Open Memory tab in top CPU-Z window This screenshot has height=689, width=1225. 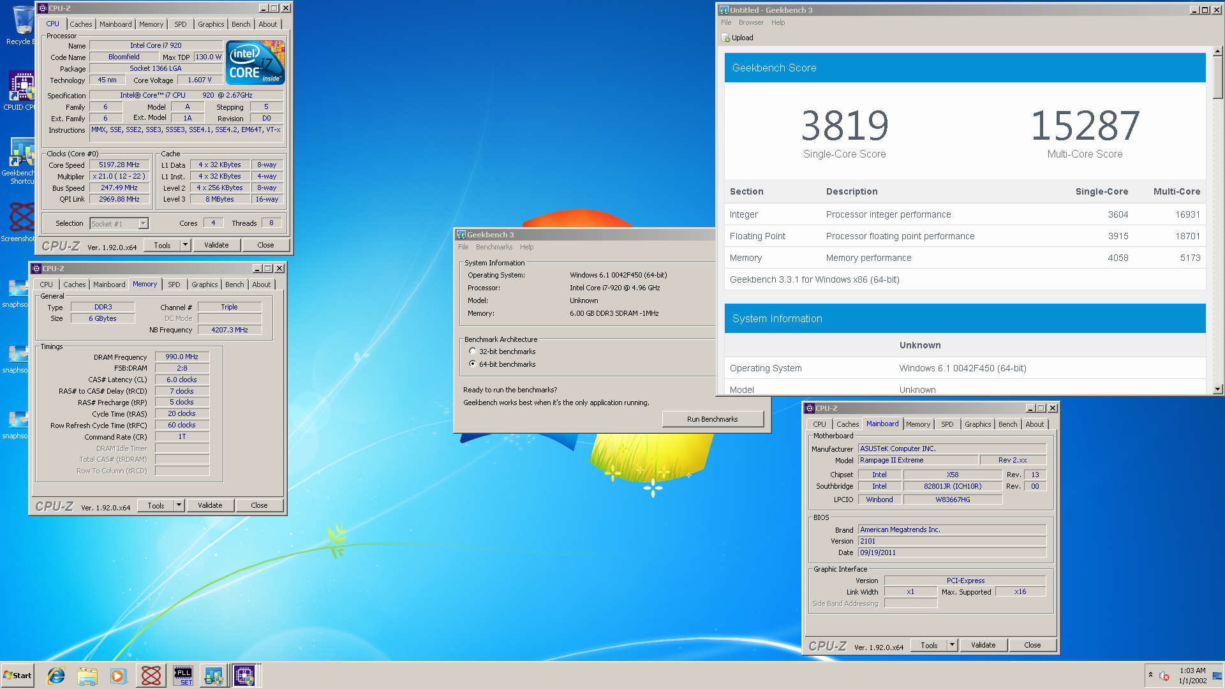pos(151,24)
